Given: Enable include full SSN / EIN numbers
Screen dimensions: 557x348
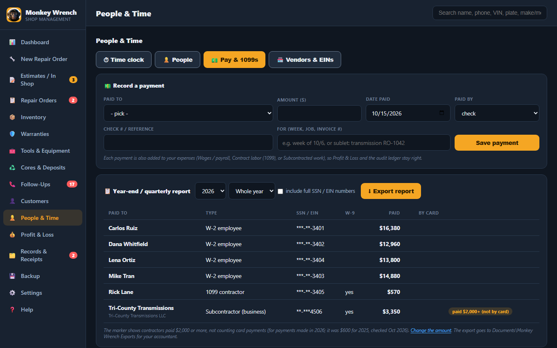Looking at the screenshot, I should click(x=281, y=191).
